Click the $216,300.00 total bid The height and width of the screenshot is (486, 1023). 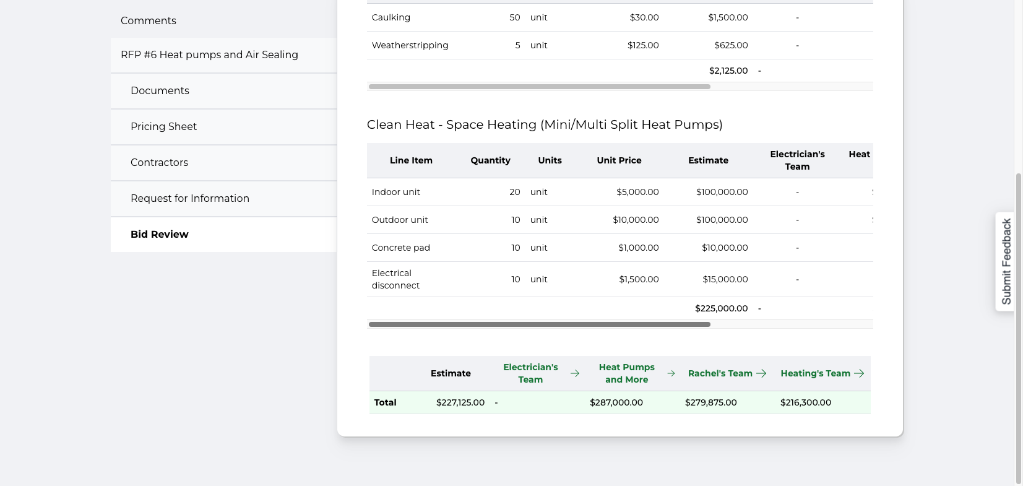coord(806,402)
